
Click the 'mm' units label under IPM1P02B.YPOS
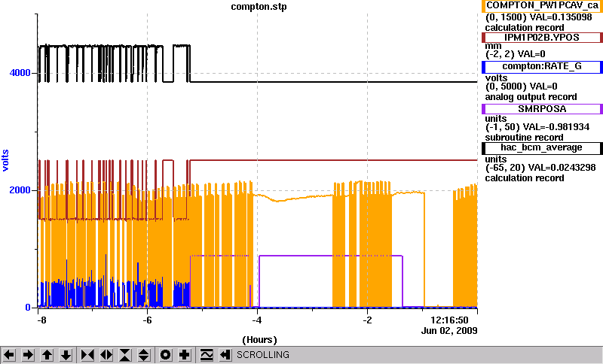pyautogui.click(x=493, y=46)
